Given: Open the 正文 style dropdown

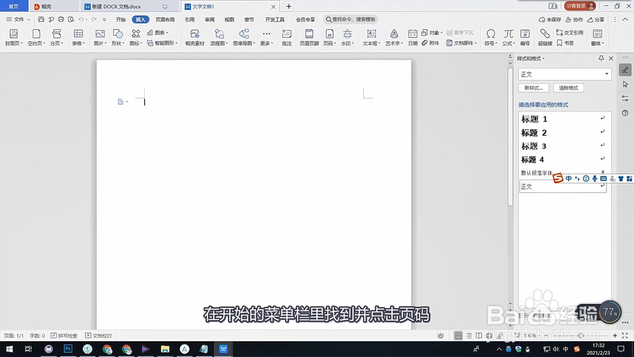Looking at the screenshot, I should coord(607,74).
